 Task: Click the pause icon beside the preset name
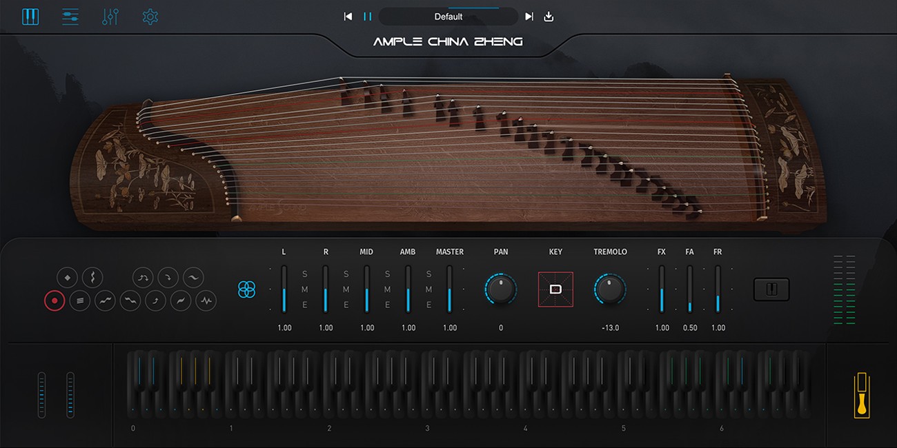[368, 17]
